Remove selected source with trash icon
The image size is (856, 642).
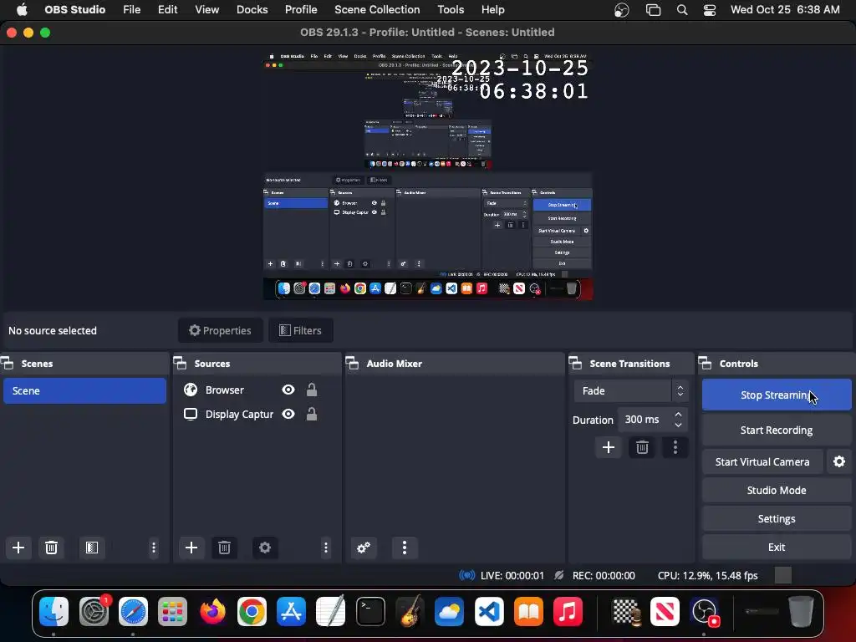point(224,548)
